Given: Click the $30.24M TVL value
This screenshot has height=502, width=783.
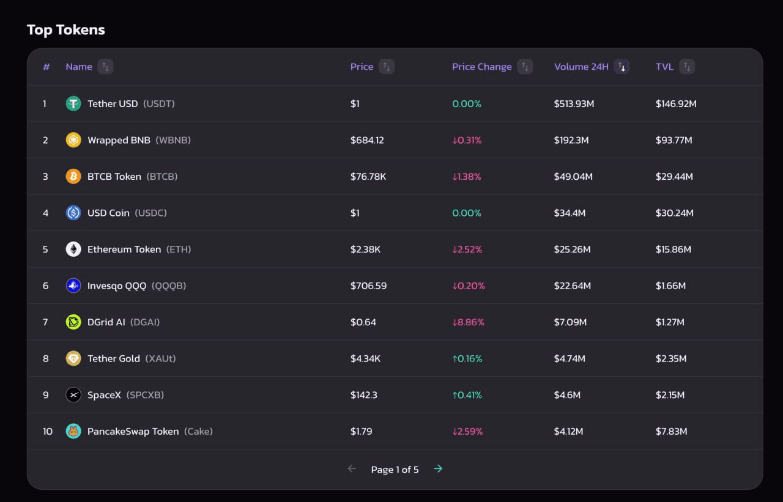Looking at the screenshot, I should pyautogui.click(x=675, y=213).
